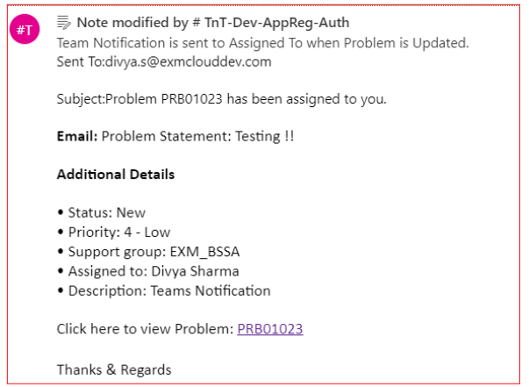Open the PRB01023 problem link
529x387 pixels.
tap(270, 328)
